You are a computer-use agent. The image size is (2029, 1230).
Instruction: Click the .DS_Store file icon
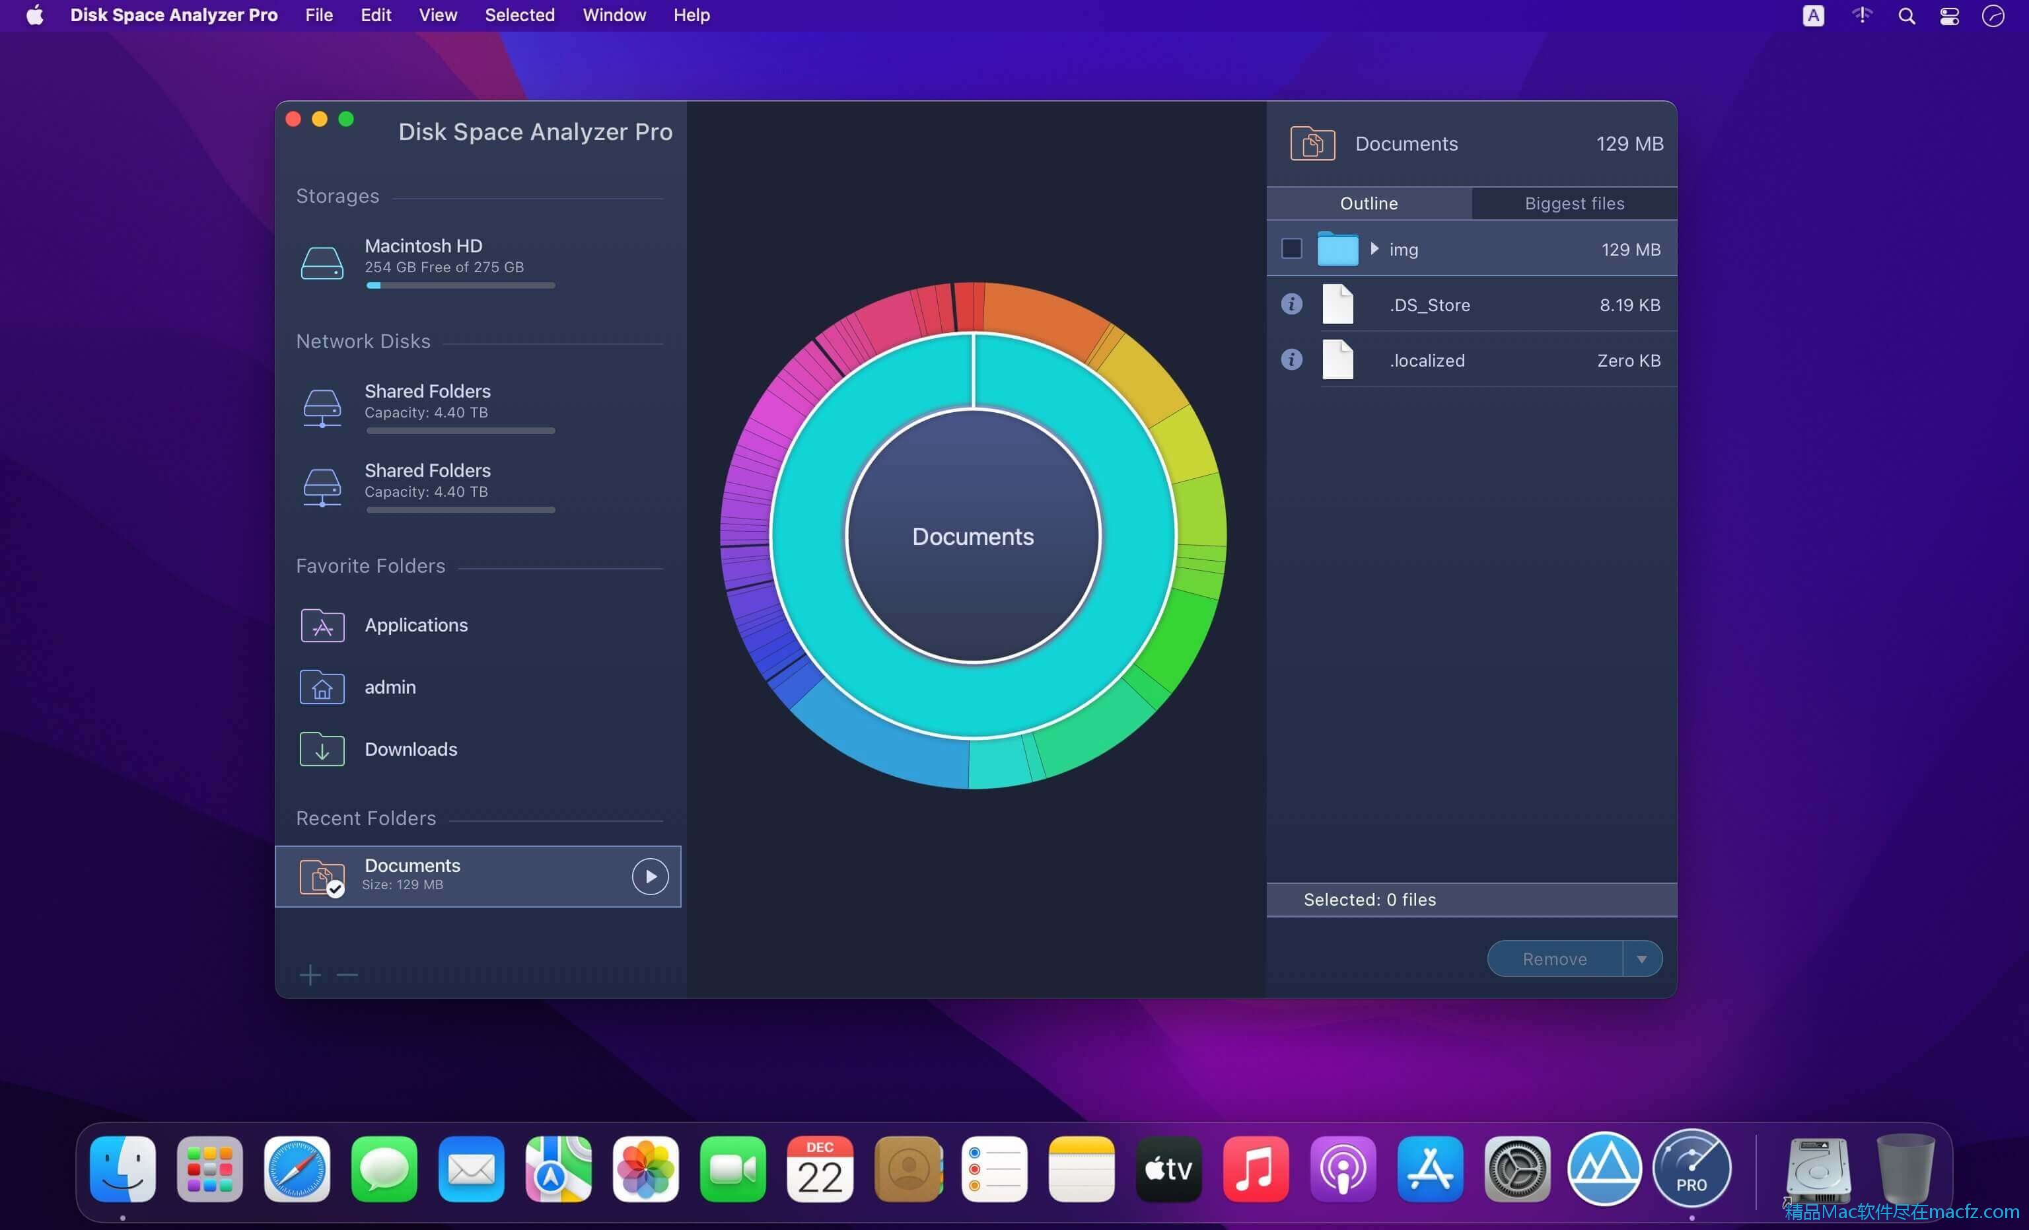click(1337, 304)
